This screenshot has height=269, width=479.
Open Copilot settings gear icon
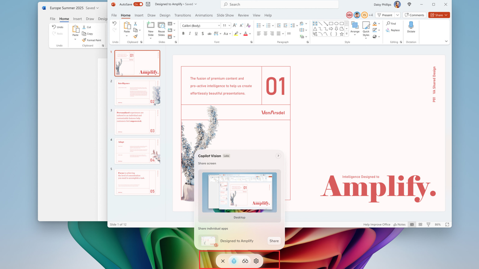point(256,261)
